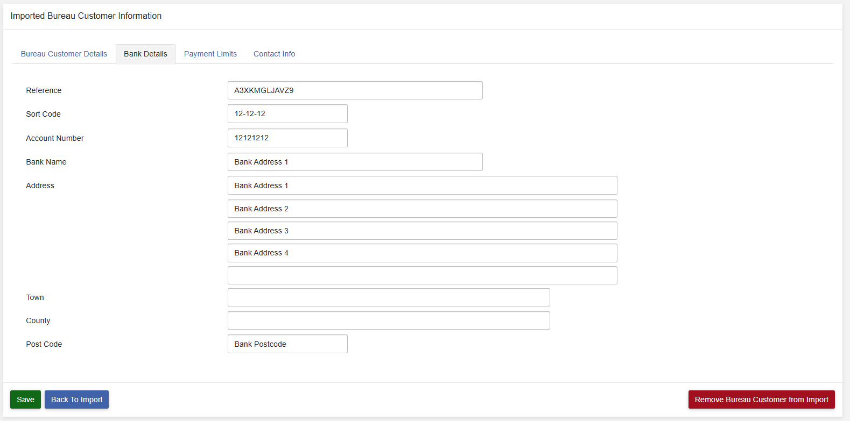Click the first Address line field
The height and width of the screenshot is (421, 850).
[423, 185]
